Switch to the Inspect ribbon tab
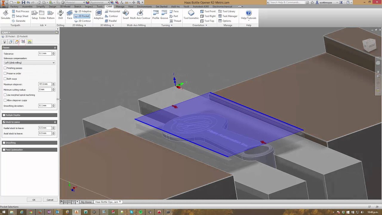This screenshot has height=215, width=382. point(89,7)
